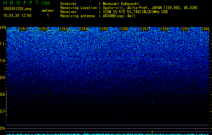The image size is (212, 135).
Task: Click the receiver value ICOM IC-575
Action: coord(114,12)
